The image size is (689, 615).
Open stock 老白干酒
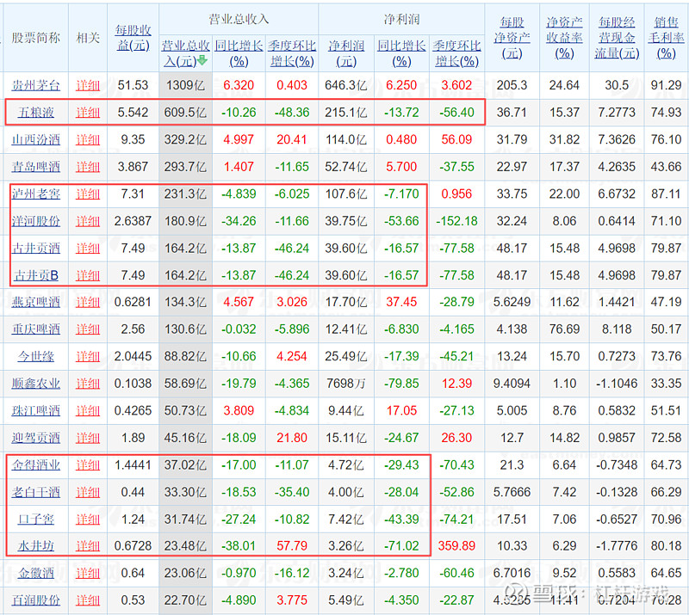[35, 492]
